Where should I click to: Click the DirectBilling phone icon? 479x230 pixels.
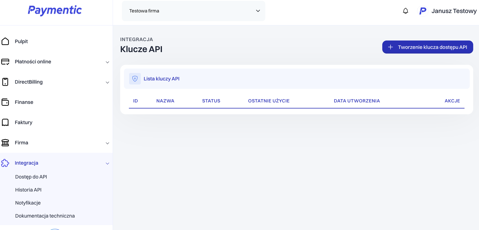pos(5,82)
